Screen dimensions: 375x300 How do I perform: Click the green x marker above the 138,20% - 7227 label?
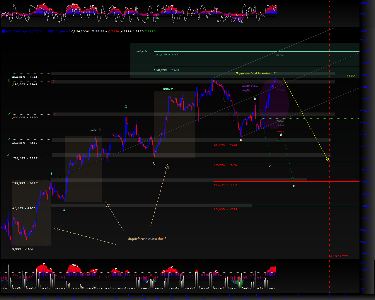(x=8, y=154)
